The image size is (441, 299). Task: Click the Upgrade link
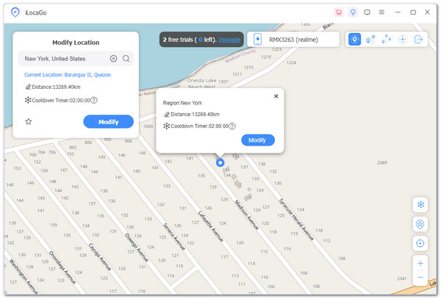tap(229, 40)
